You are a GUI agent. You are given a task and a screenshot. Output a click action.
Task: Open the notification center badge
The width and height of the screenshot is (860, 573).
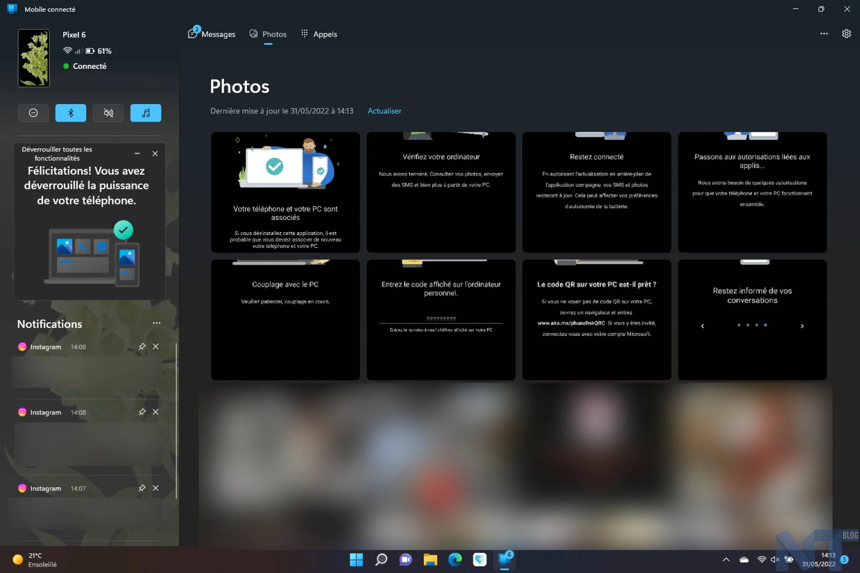844,560
